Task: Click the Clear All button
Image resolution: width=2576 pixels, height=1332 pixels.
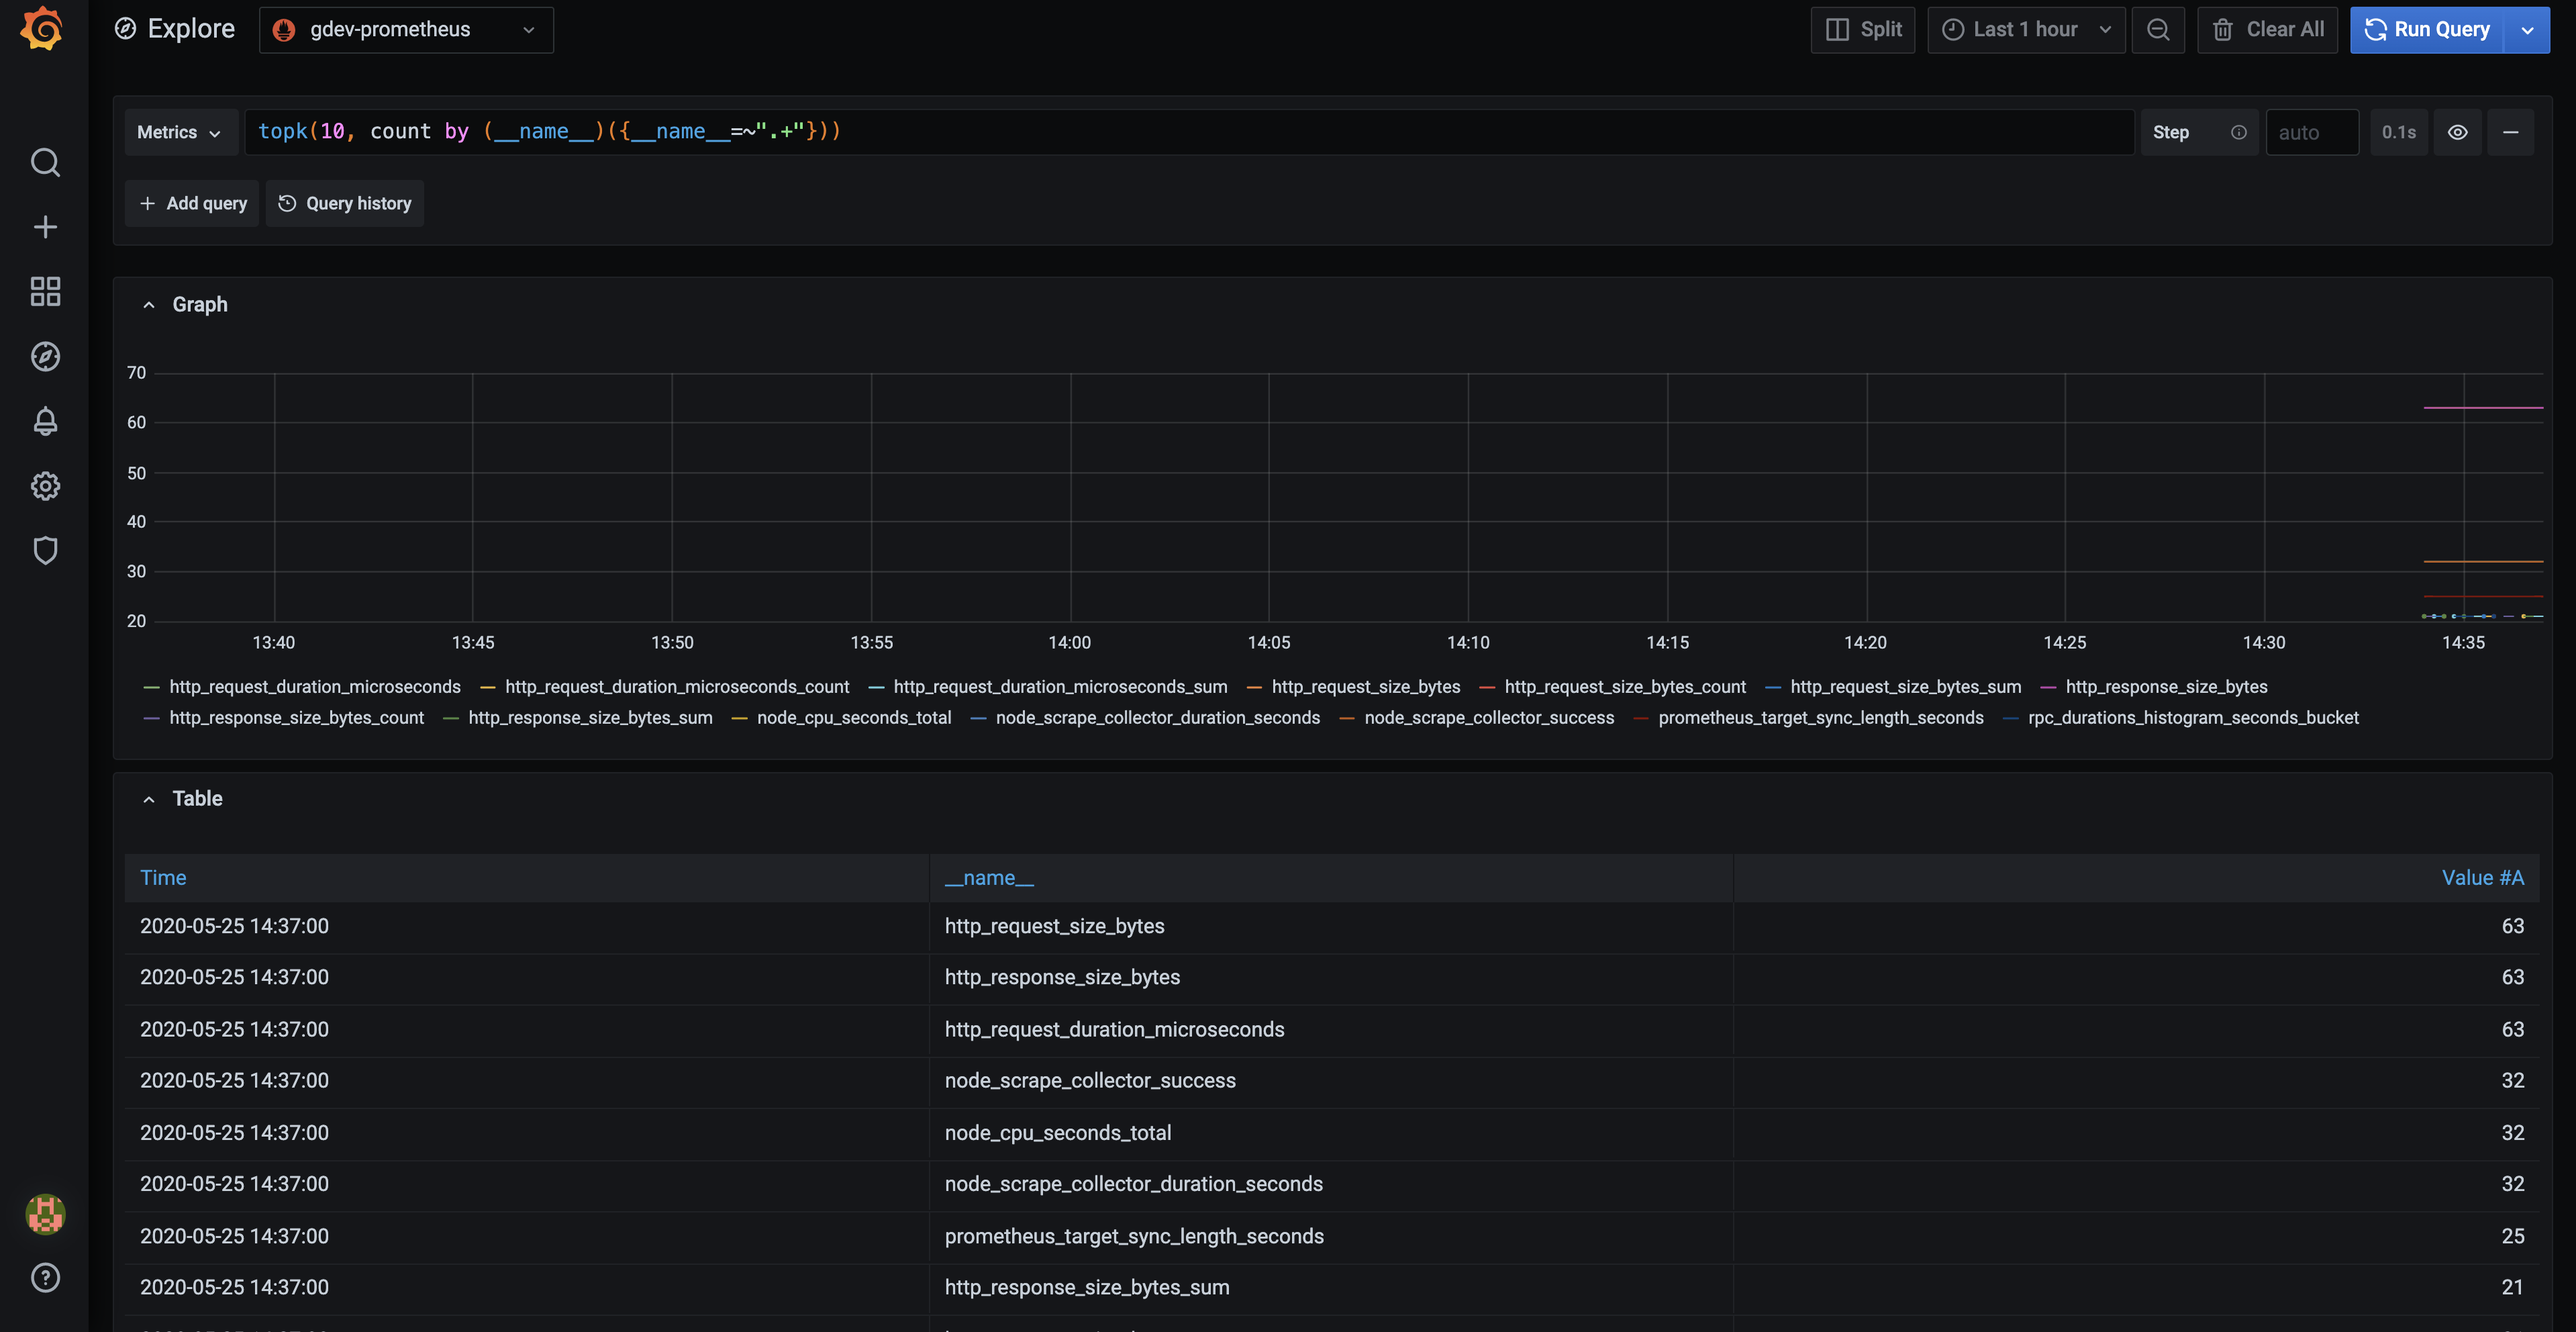Action: (x=2267, y=29)
